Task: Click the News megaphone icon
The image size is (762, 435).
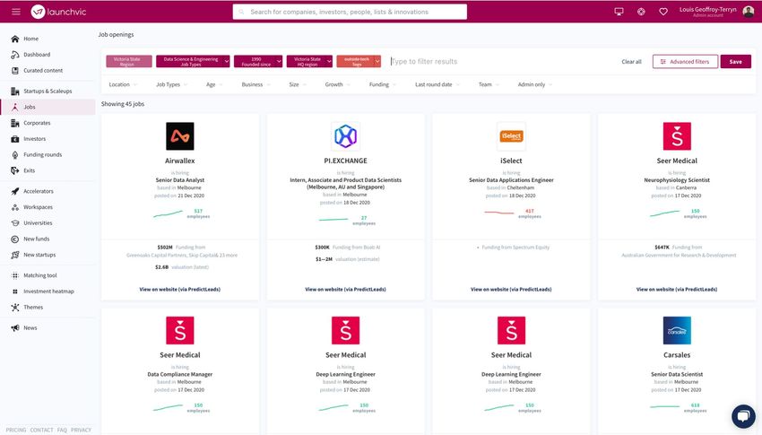Action: pyautogui.click(x=15, y=328)
